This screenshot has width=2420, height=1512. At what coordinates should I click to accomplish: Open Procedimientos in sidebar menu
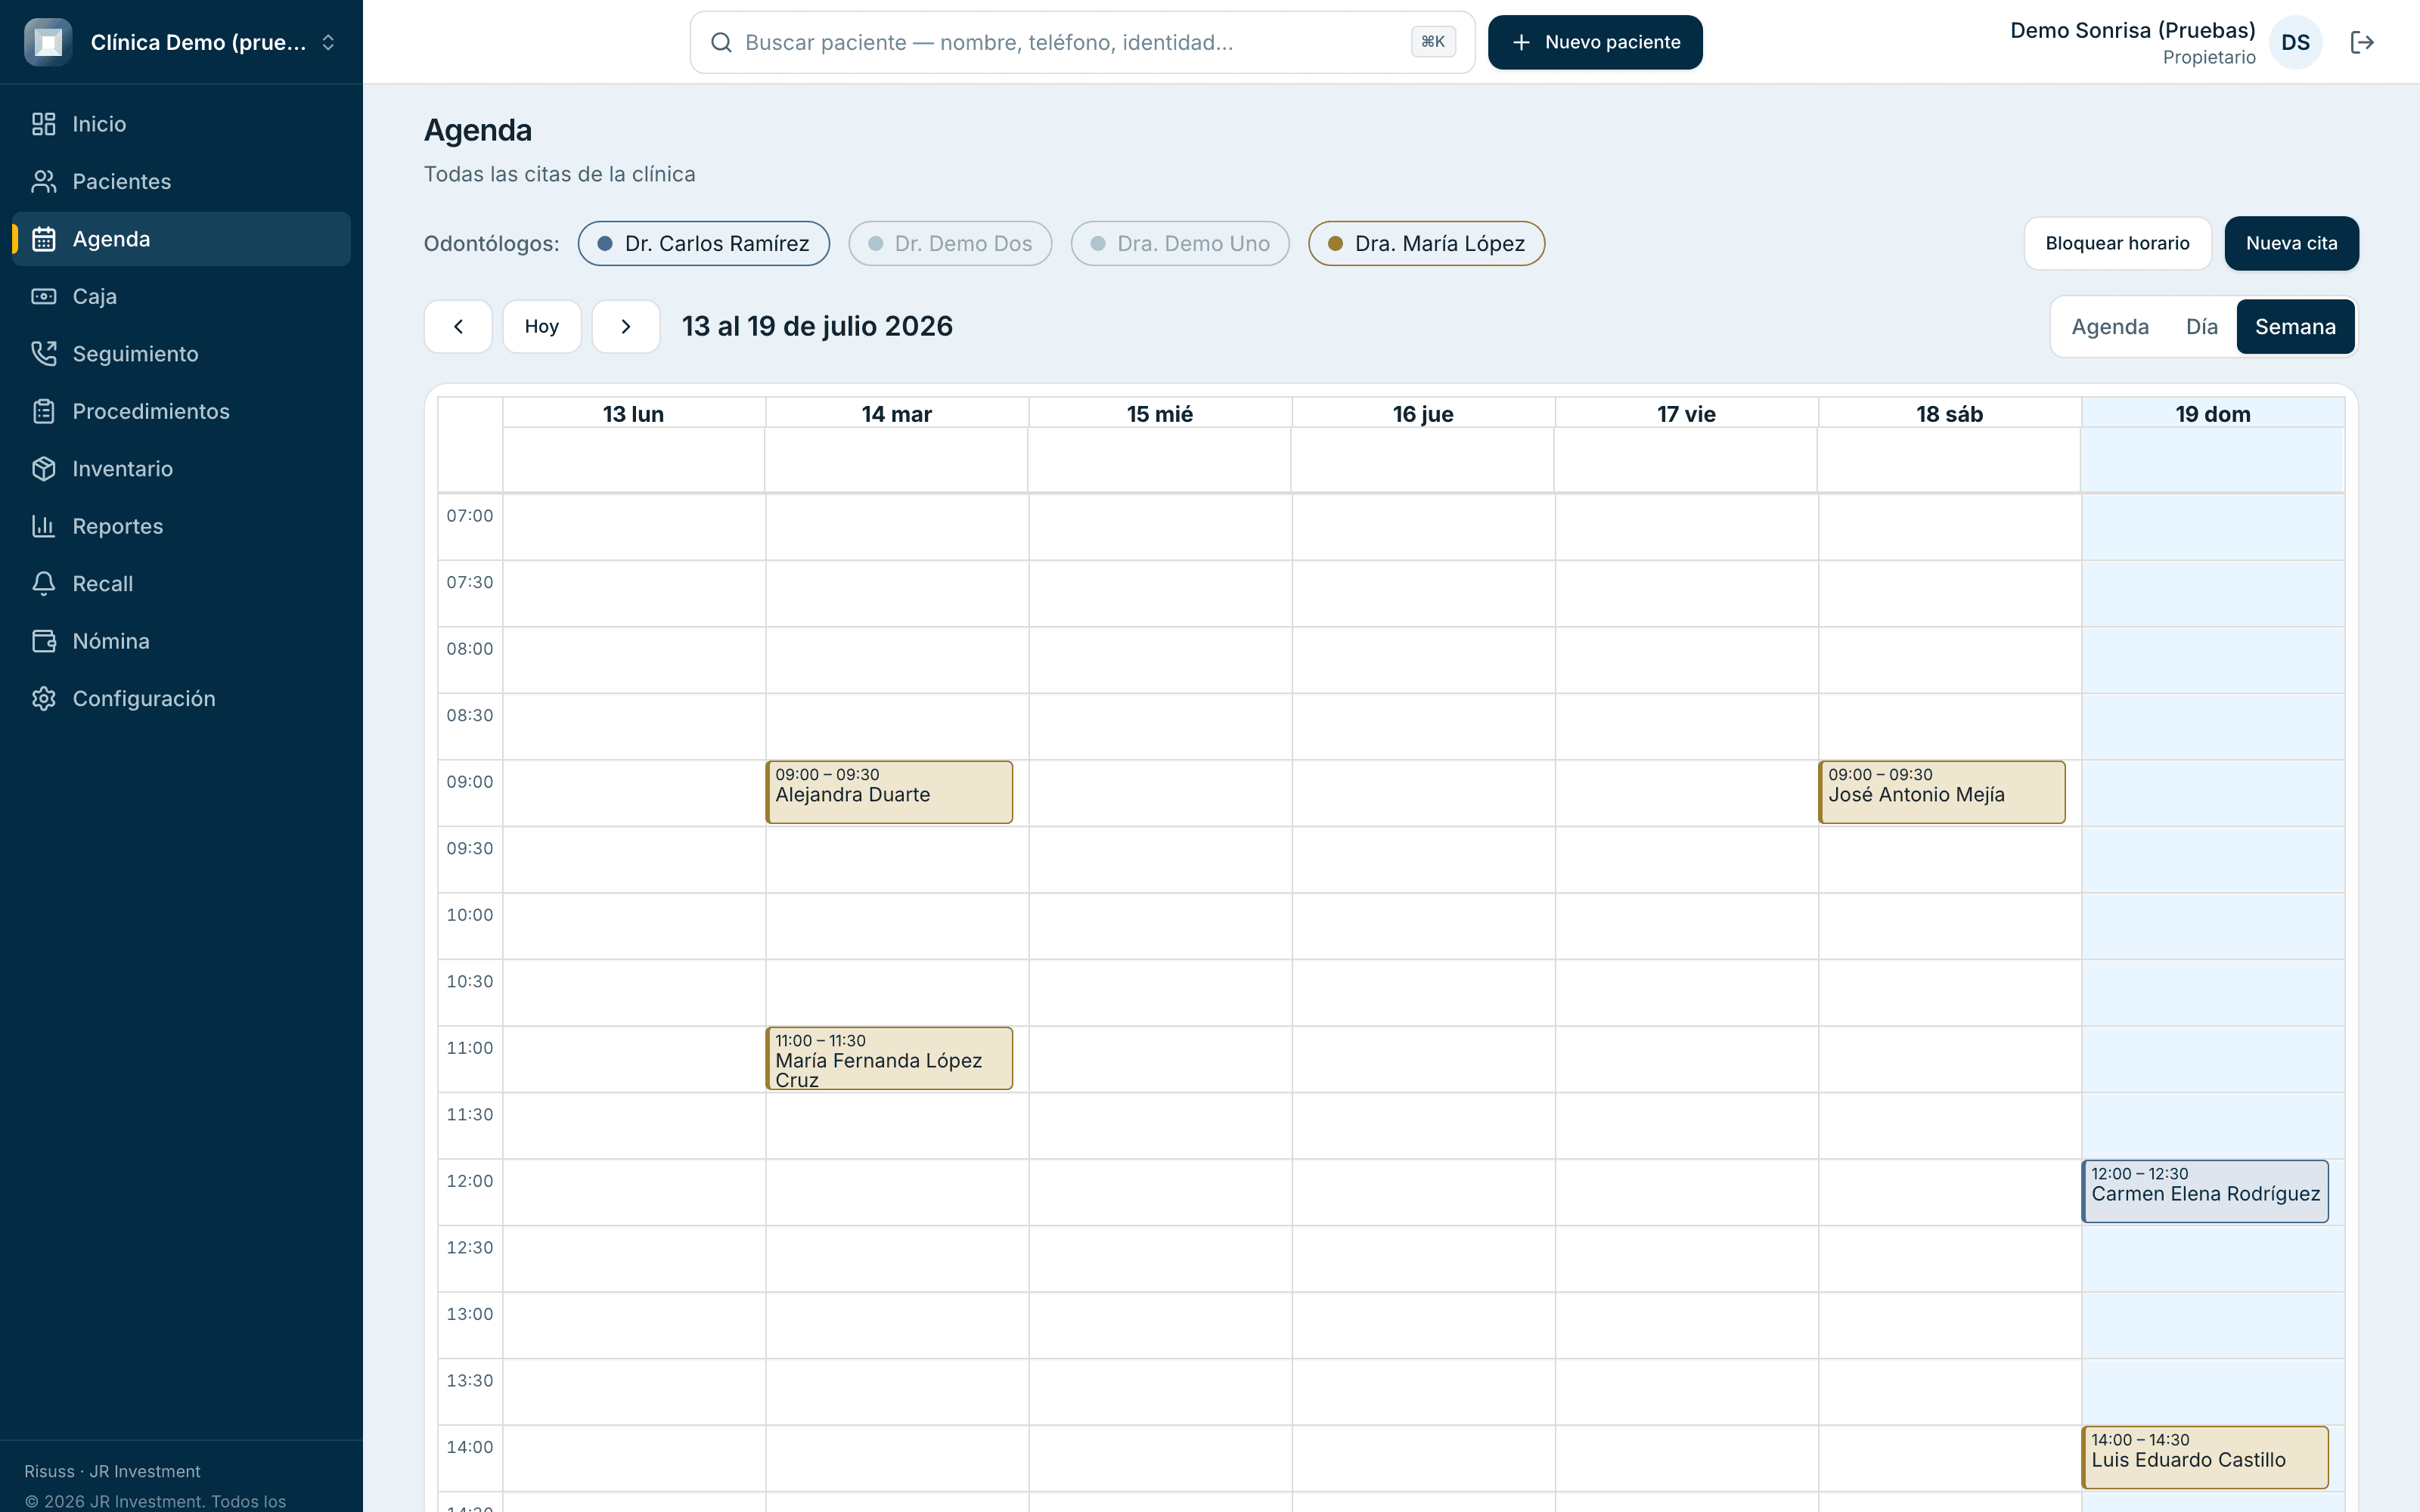[181, 411]
